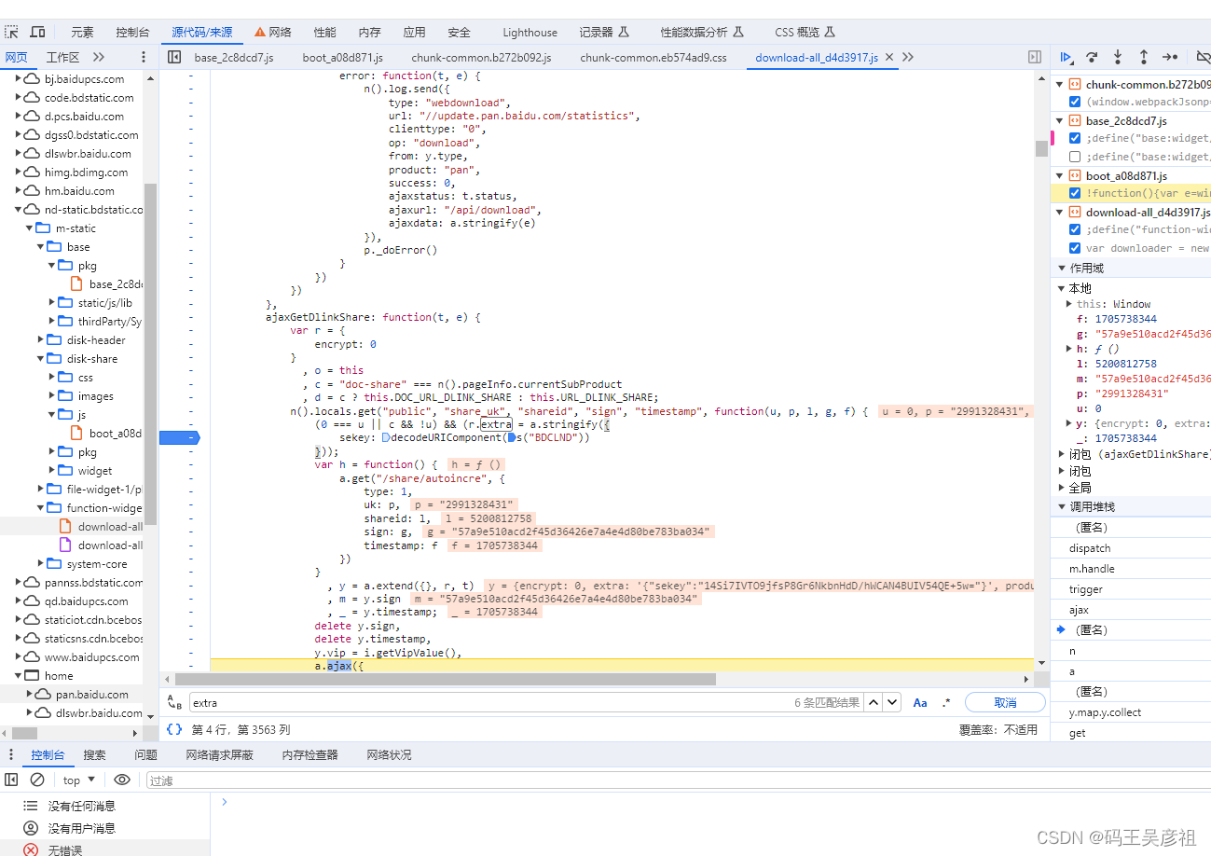Uncheck first ;define("base:widget breakpoint

coord(1075,138)
